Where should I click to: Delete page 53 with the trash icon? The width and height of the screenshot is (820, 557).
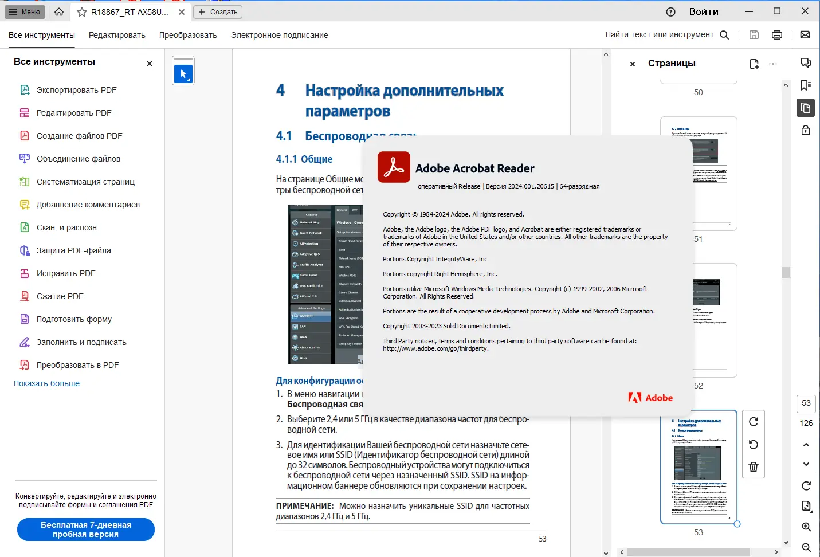tap(754, 466)
